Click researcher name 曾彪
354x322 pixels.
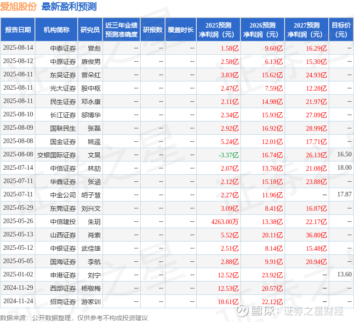click(94, 48)
